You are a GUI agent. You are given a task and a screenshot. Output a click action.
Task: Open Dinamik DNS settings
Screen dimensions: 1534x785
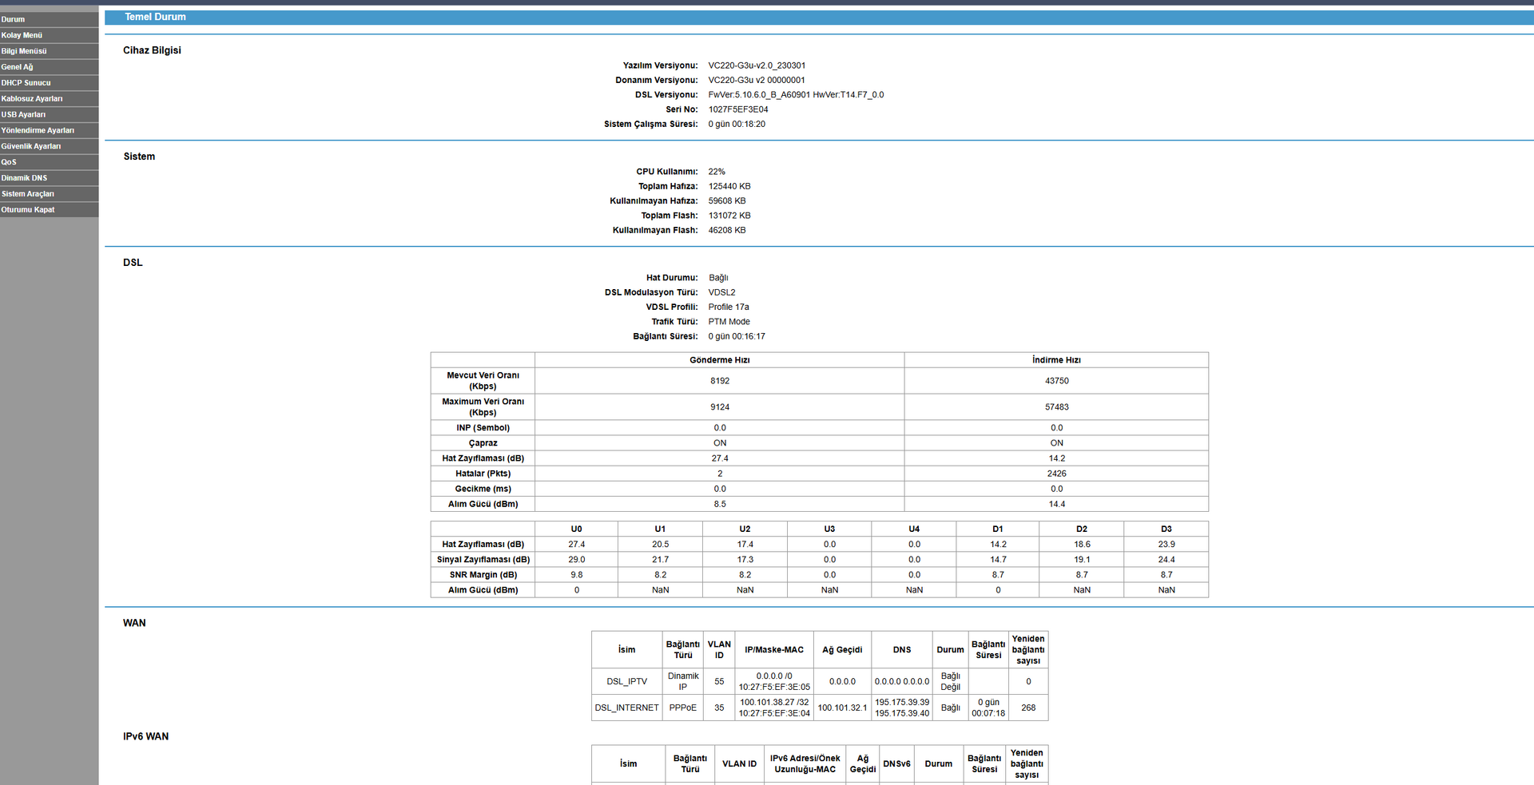(x=49, y=178)
